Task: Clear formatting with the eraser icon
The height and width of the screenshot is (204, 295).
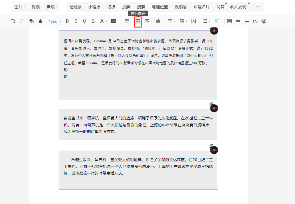Action: point(32,21)
